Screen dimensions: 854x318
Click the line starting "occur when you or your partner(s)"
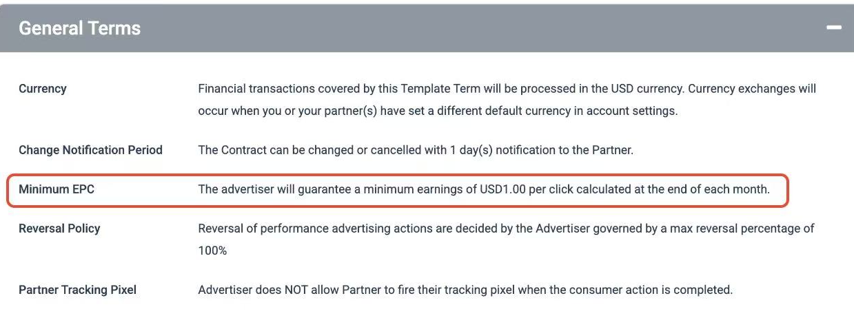438,111
